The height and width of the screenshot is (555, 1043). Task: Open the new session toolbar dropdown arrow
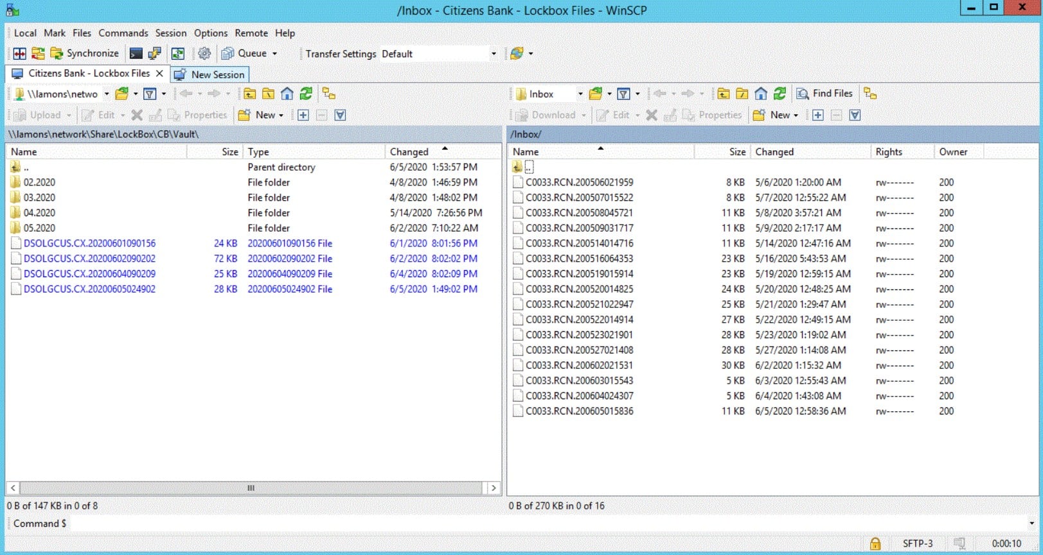pyautogui.click(x=531, y=54)
